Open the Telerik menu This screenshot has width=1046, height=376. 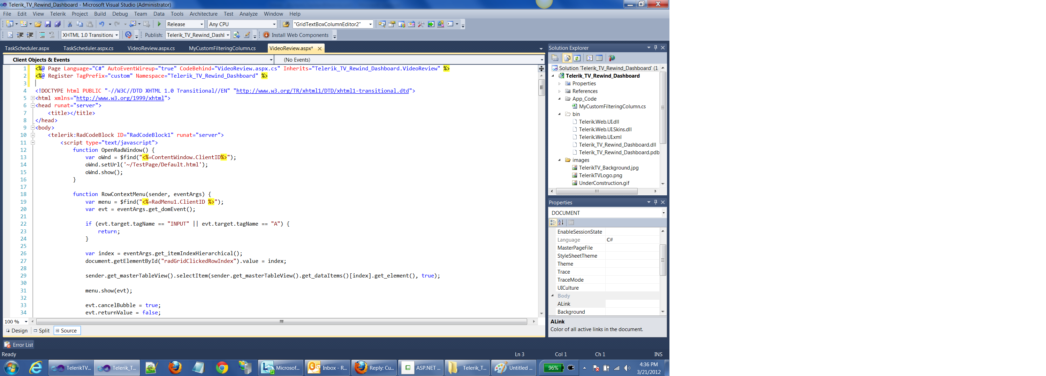point(58,14)
